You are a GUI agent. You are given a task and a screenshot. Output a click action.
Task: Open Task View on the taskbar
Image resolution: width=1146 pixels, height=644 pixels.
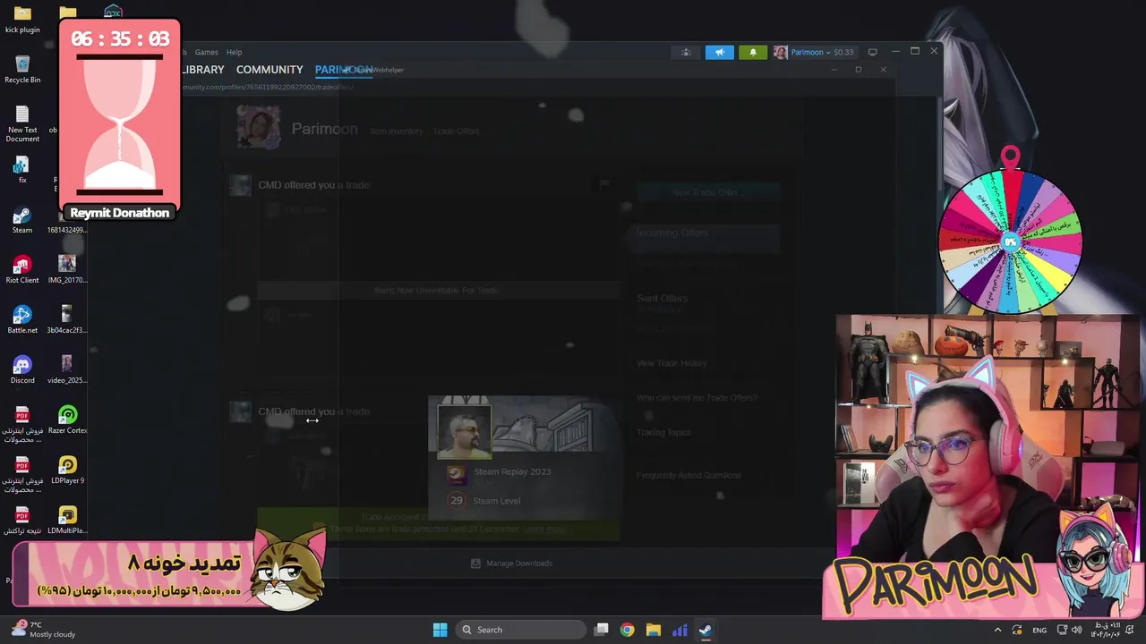tap(602, 630)
